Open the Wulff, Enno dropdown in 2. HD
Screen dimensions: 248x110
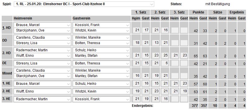coord(42,56)
